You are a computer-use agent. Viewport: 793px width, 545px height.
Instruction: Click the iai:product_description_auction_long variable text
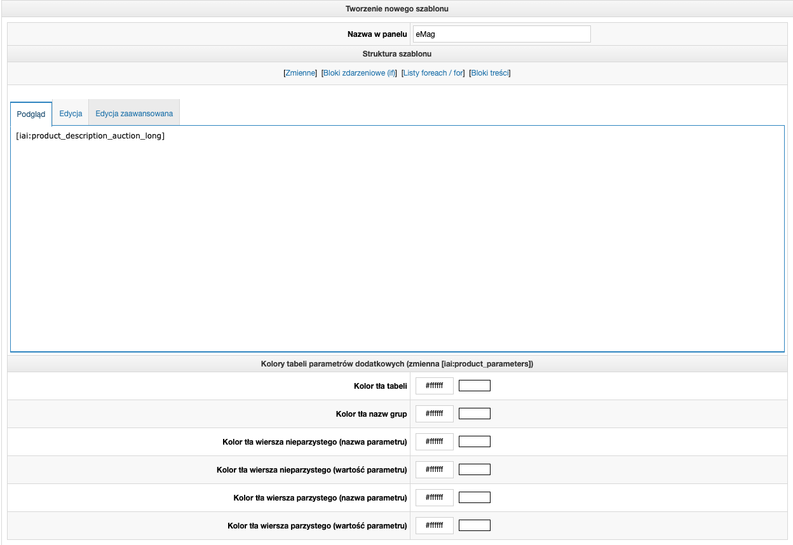tap(90, 136)
